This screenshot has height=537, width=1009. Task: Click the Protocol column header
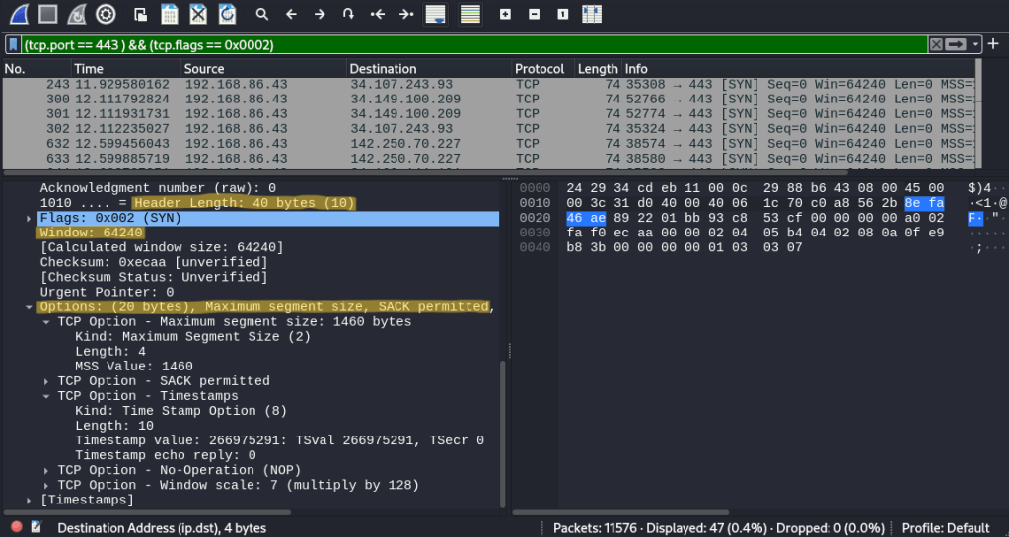(540, 69)
